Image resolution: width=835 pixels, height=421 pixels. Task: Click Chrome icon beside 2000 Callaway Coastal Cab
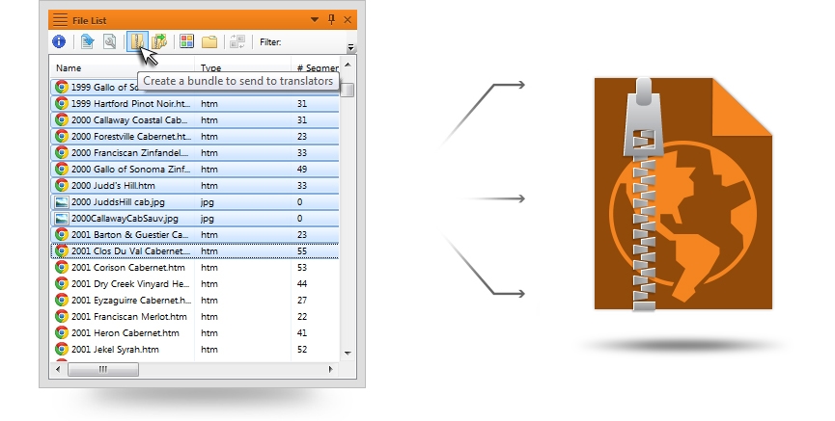coord(62,119)
